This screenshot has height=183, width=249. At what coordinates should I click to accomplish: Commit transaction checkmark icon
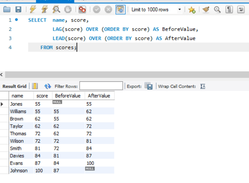point(97,9)
